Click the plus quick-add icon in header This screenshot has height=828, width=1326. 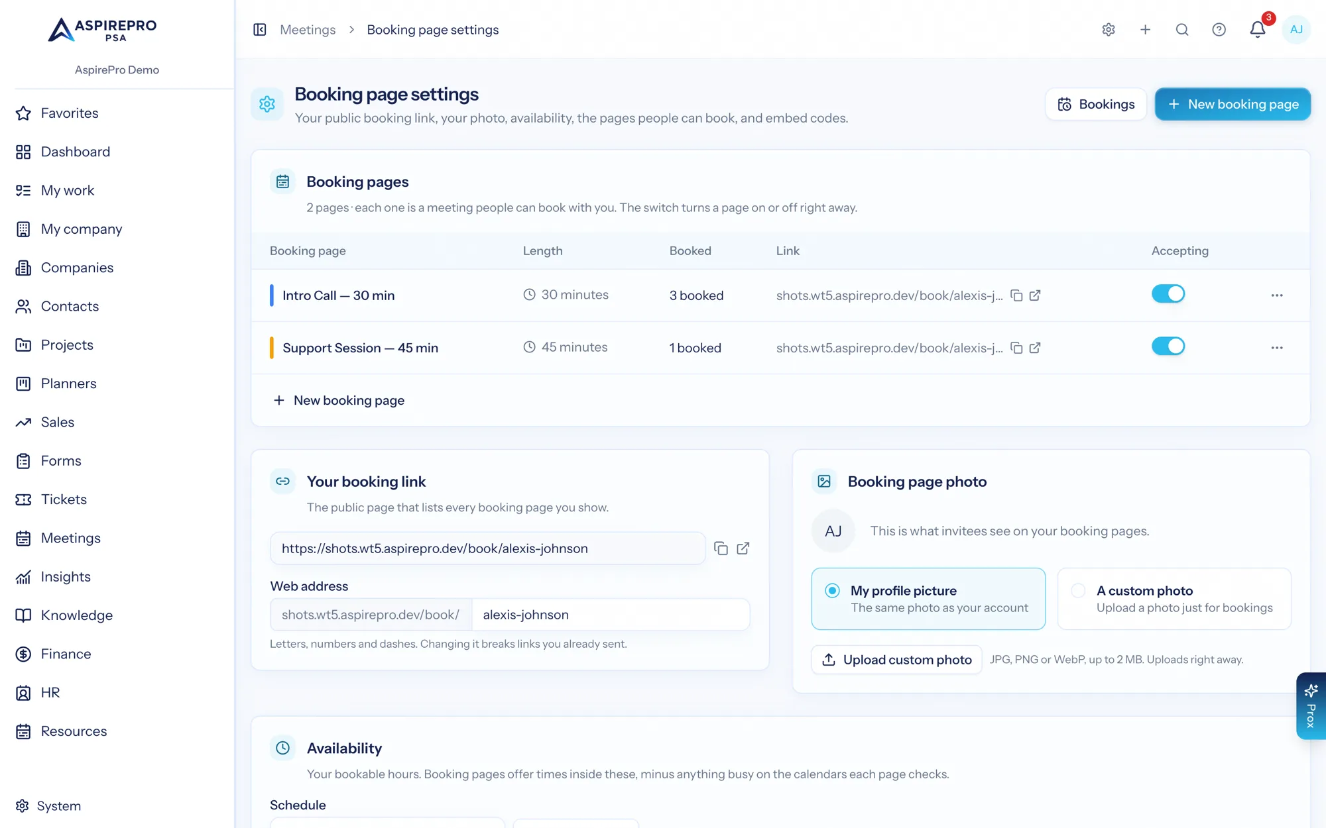tap(1145, 30)
